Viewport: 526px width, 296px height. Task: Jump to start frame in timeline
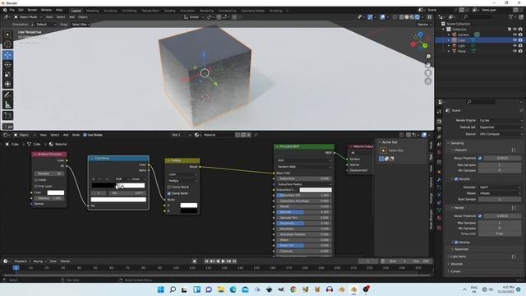pos(206,261)
